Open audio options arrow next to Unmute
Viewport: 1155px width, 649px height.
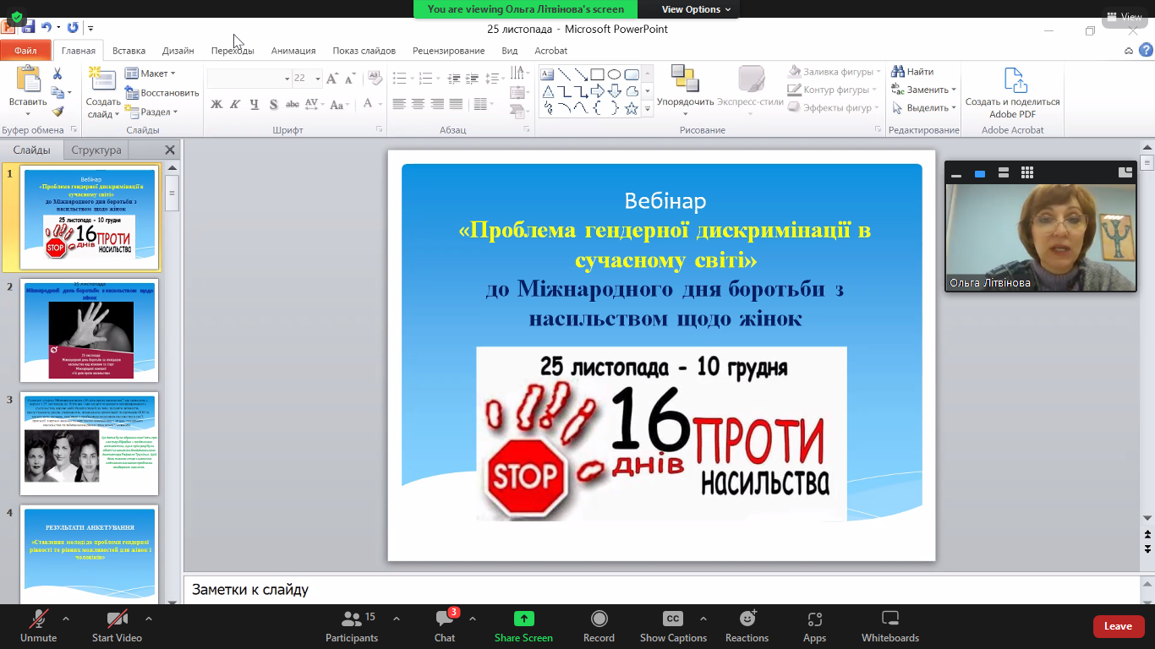66,619
